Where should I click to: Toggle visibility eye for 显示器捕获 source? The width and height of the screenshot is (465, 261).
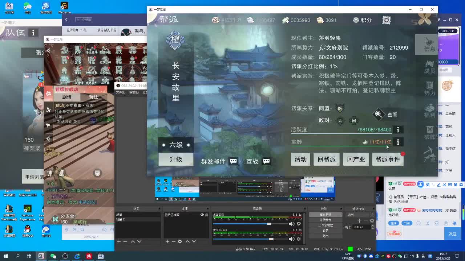[x=202, y=215]
